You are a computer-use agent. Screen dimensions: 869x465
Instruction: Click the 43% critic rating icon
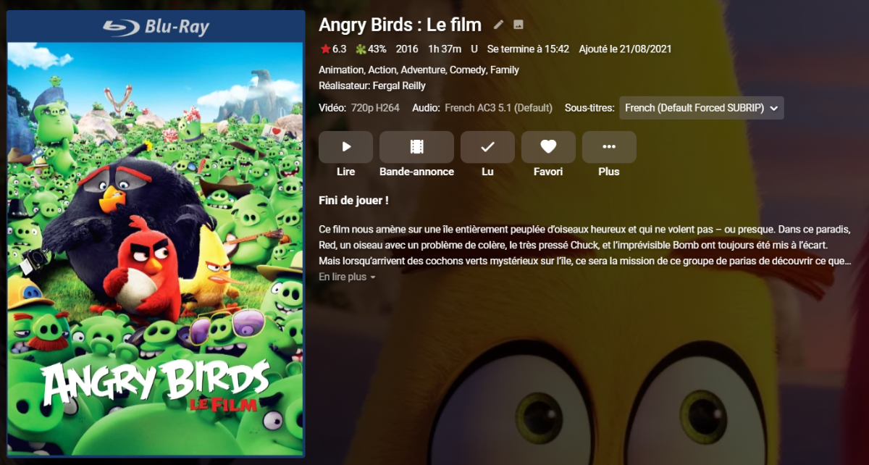pyautogui.click(x=360, y=49)
